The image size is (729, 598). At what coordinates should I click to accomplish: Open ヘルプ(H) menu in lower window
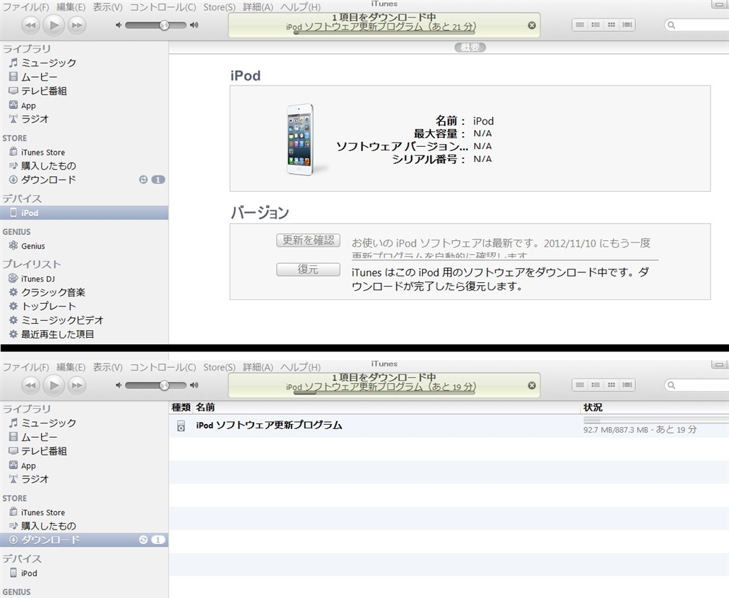pos(300,368)
